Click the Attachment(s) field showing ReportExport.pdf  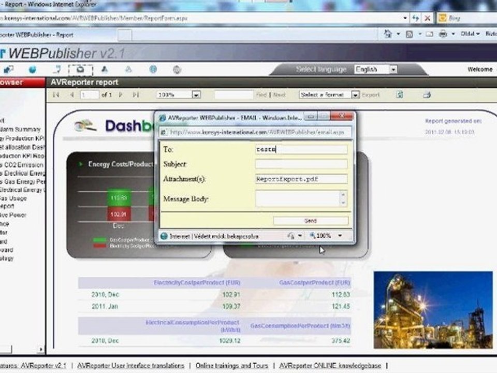(301, 179)
